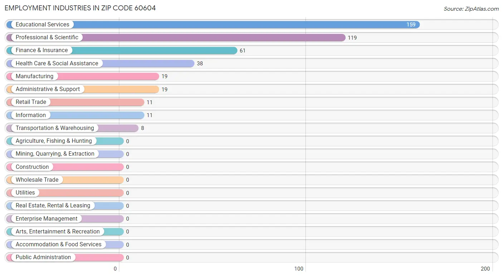Click the Public Administration label
The image size is (503, 277).
coord(43,257)
